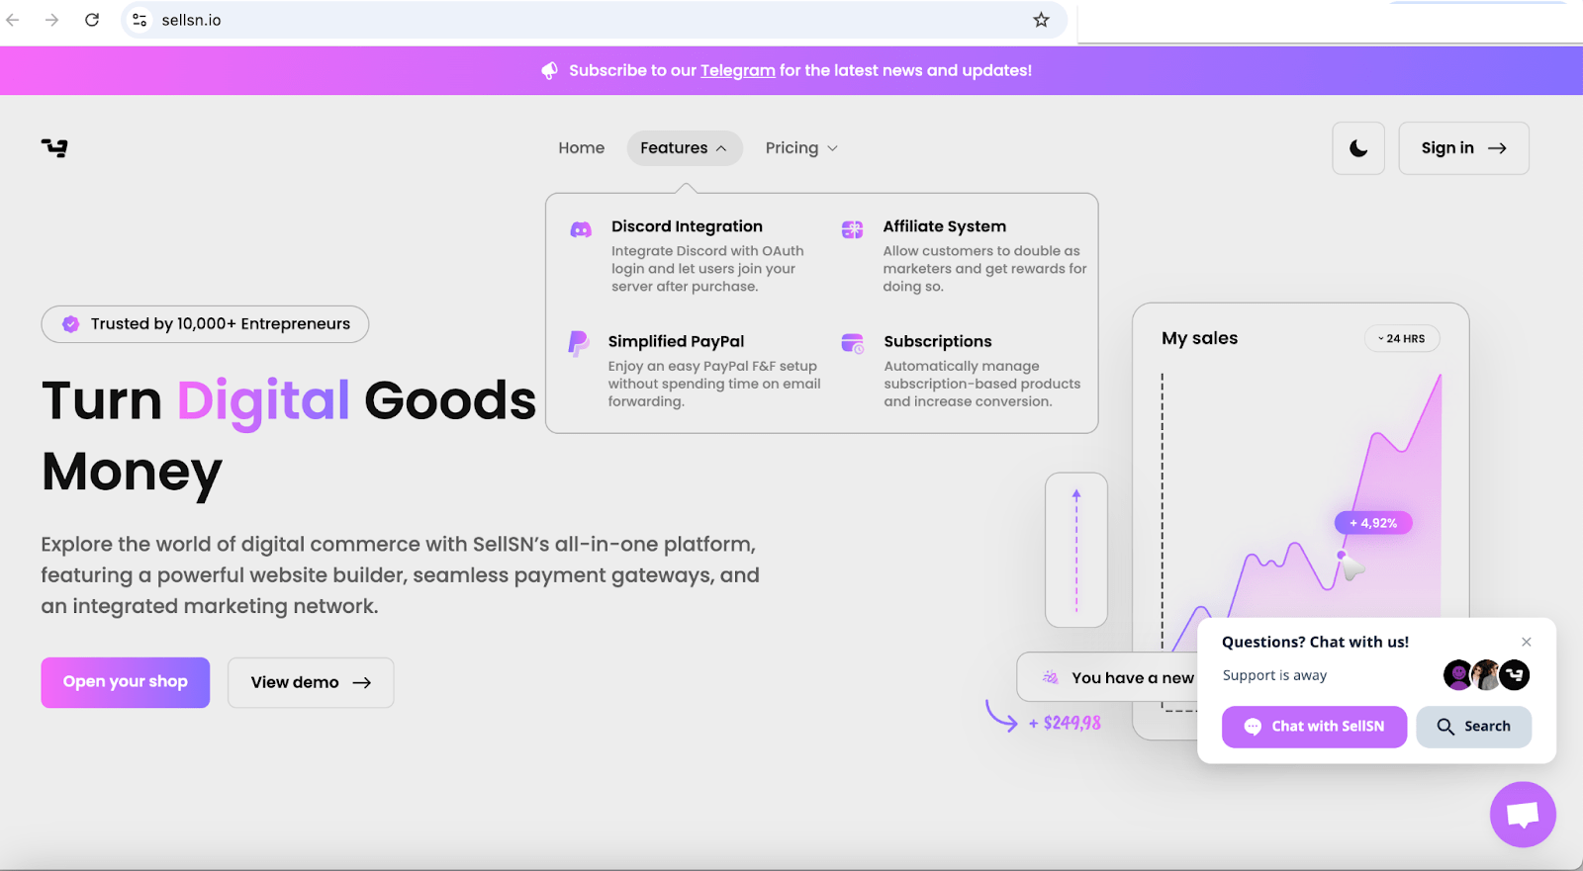Open the 24 HRS dropdown in My sales

click(x=1402, y=338)
